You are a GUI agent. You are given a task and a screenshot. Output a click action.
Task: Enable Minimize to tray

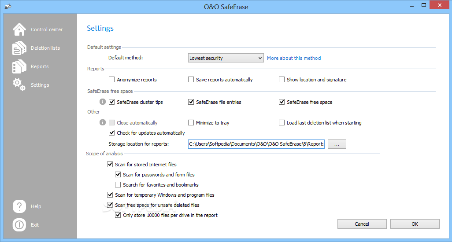click(x=191, y=123)
